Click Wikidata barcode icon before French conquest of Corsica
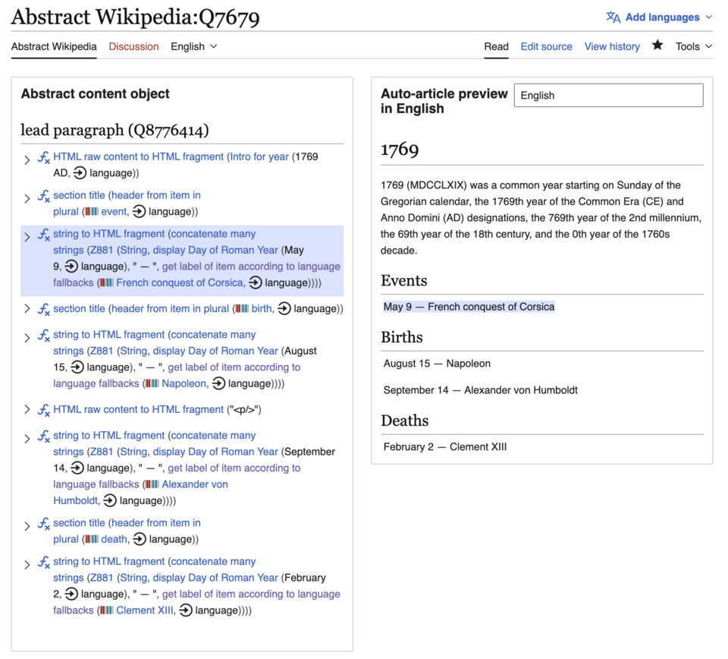 click(106, 282)
